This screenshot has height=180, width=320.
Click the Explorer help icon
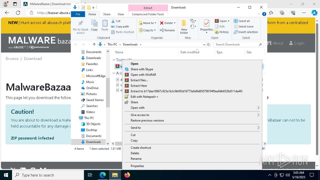[x=264, y=14]
